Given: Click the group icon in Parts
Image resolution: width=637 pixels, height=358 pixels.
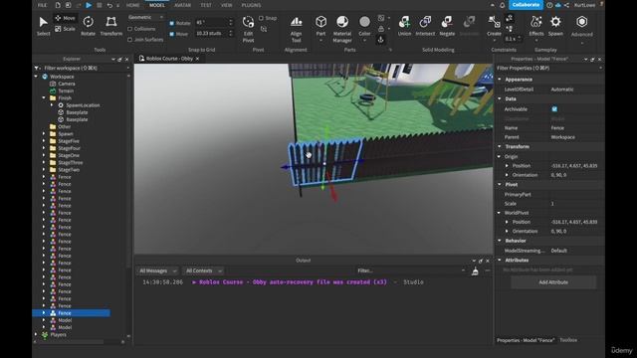Looking at the screenshot, I should [x=380, y=18].
